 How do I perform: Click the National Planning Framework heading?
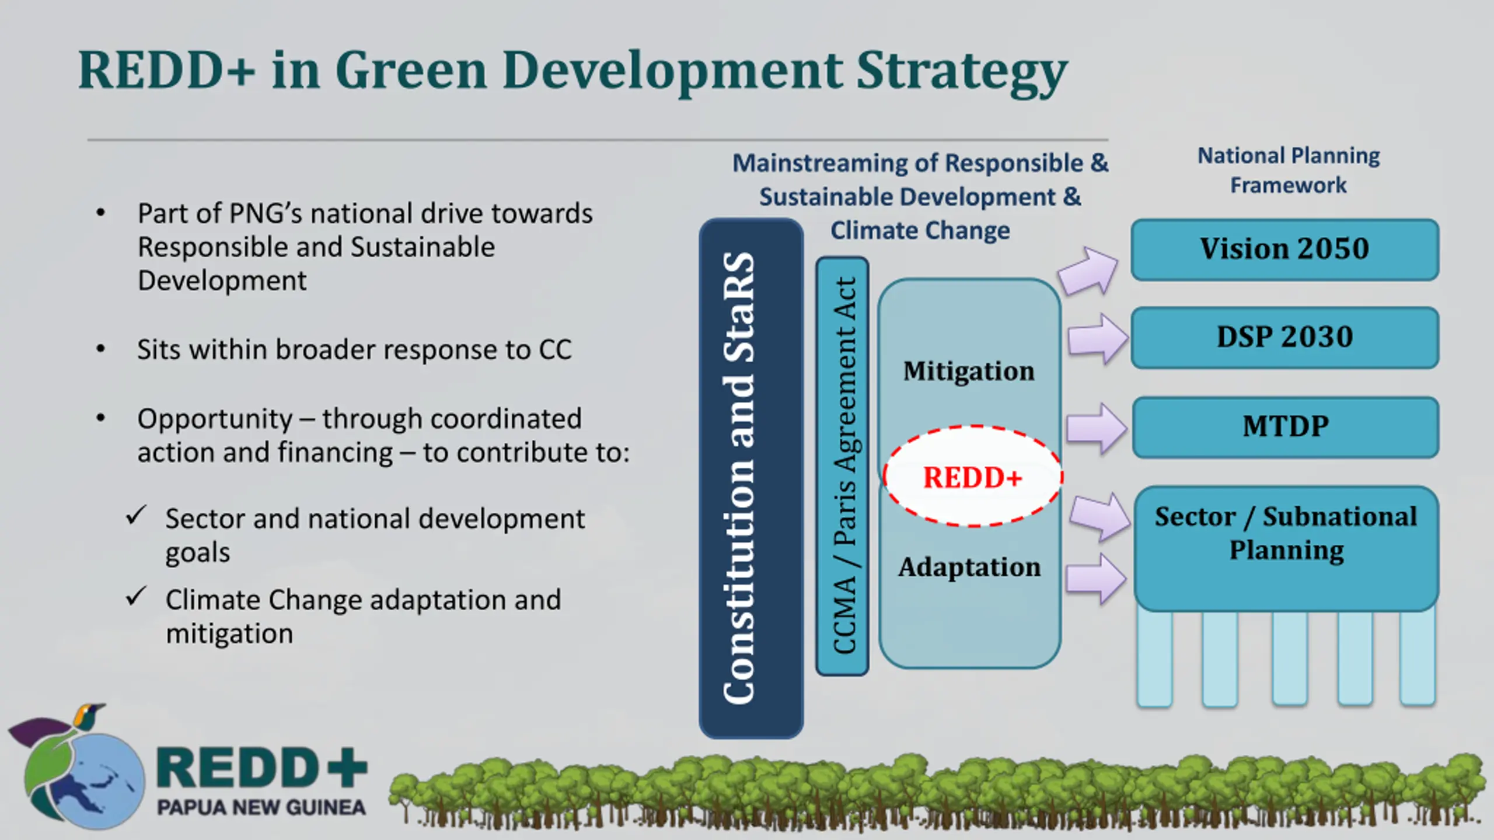pos(1288,170)
